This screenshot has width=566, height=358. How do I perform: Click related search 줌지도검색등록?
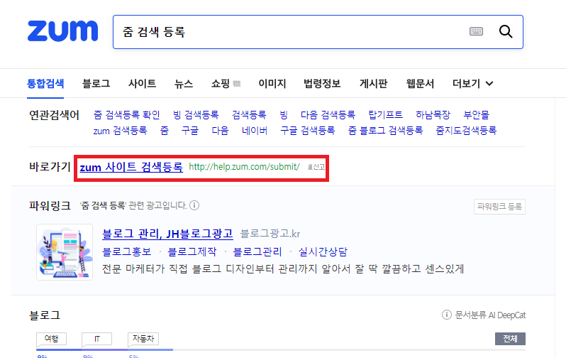click(466, 131)
